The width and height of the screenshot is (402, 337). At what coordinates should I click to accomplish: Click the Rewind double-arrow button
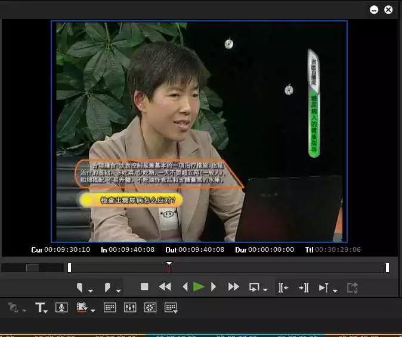pos(165,286)
